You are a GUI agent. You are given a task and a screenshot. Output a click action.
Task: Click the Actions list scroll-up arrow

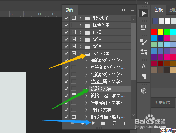tap(134, 20)
